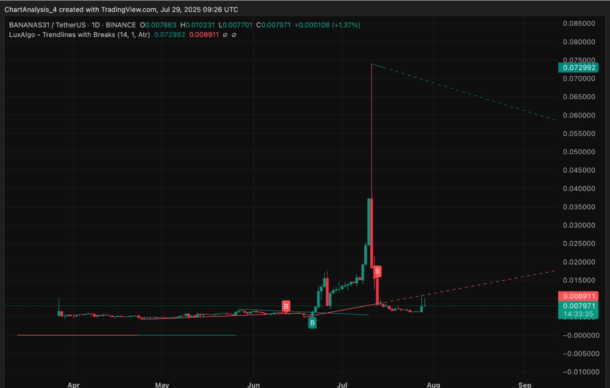The image size is (610, 388).
Task: Select the teal B breakout marker below the trendline
Action: [312, 323]
